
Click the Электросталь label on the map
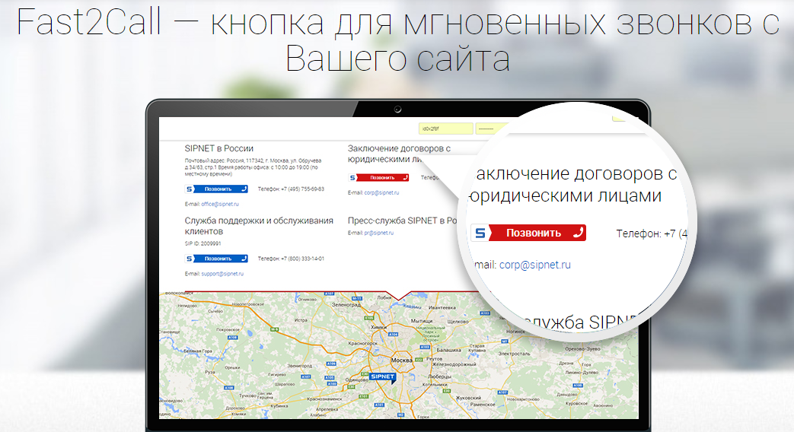coord(514,354)
